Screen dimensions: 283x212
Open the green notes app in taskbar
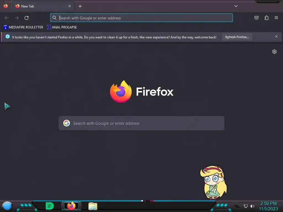[x=50, y=206]
